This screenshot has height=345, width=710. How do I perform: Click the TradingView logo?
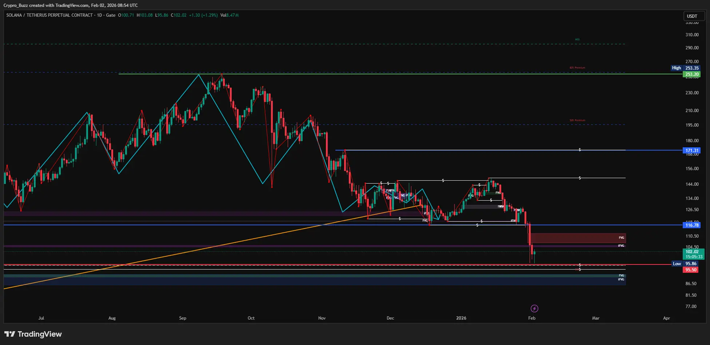[x=33, y=334]
